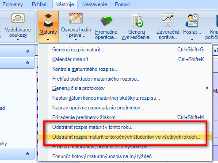The height and width of the screenshot is (163, 218).
Task: Collapse the upper sidebar section chevron
Action: point(27,63)
